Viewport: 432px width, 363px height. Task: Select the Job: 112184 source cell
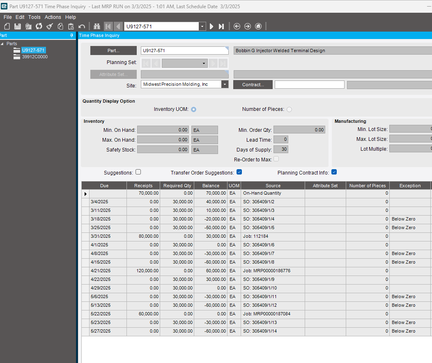[273, 236]
